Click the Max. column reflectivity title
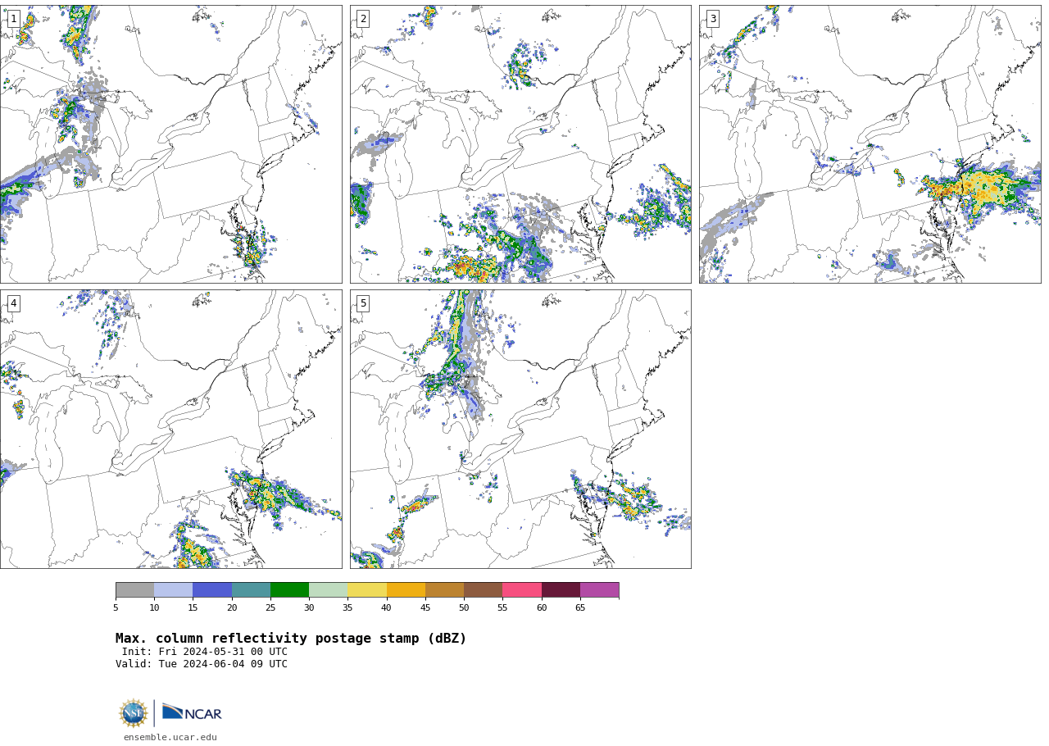Viewport: 1049px width, 746px height. pos(291,639)
